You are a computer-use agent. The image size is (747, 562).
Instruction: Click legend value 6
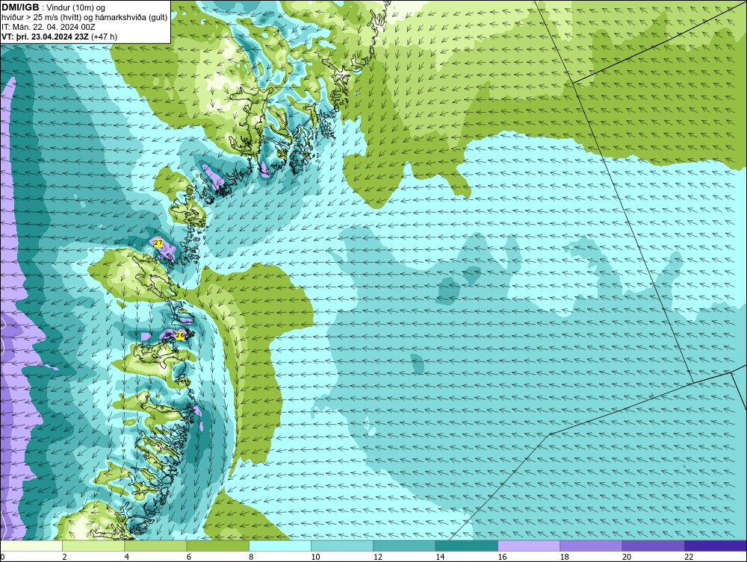click(x=189, y=557)
